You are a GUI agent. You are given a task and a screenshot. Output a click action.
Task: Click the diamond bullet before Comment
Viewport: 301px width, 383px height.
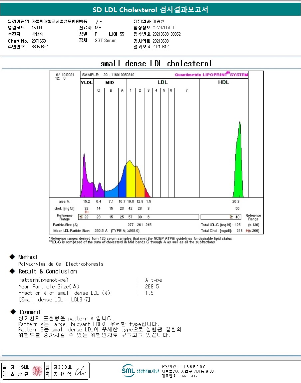pyautogui.click(x=13, y=312)
